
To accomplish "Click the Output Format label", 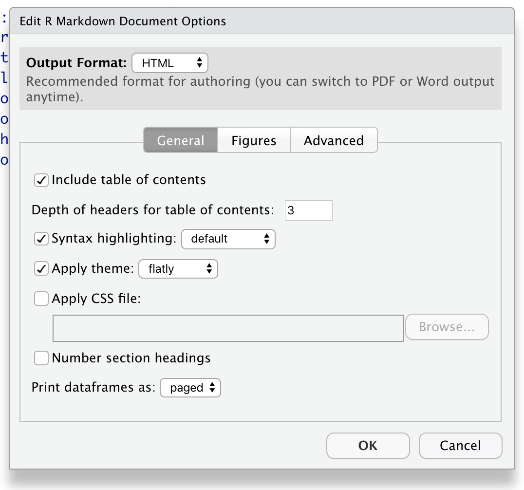I will [76, 63].
